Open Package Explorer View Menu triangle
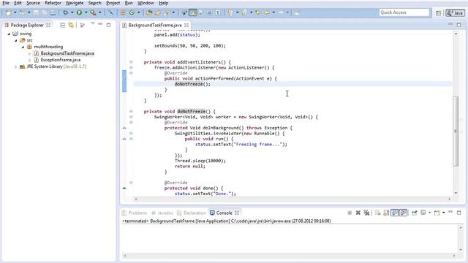The image size is (468, 263). pyautogui.click(x=93, y=23)
